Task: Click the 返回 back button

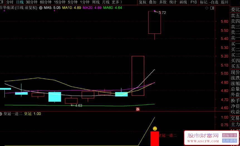Action: [x=224, y=2]
